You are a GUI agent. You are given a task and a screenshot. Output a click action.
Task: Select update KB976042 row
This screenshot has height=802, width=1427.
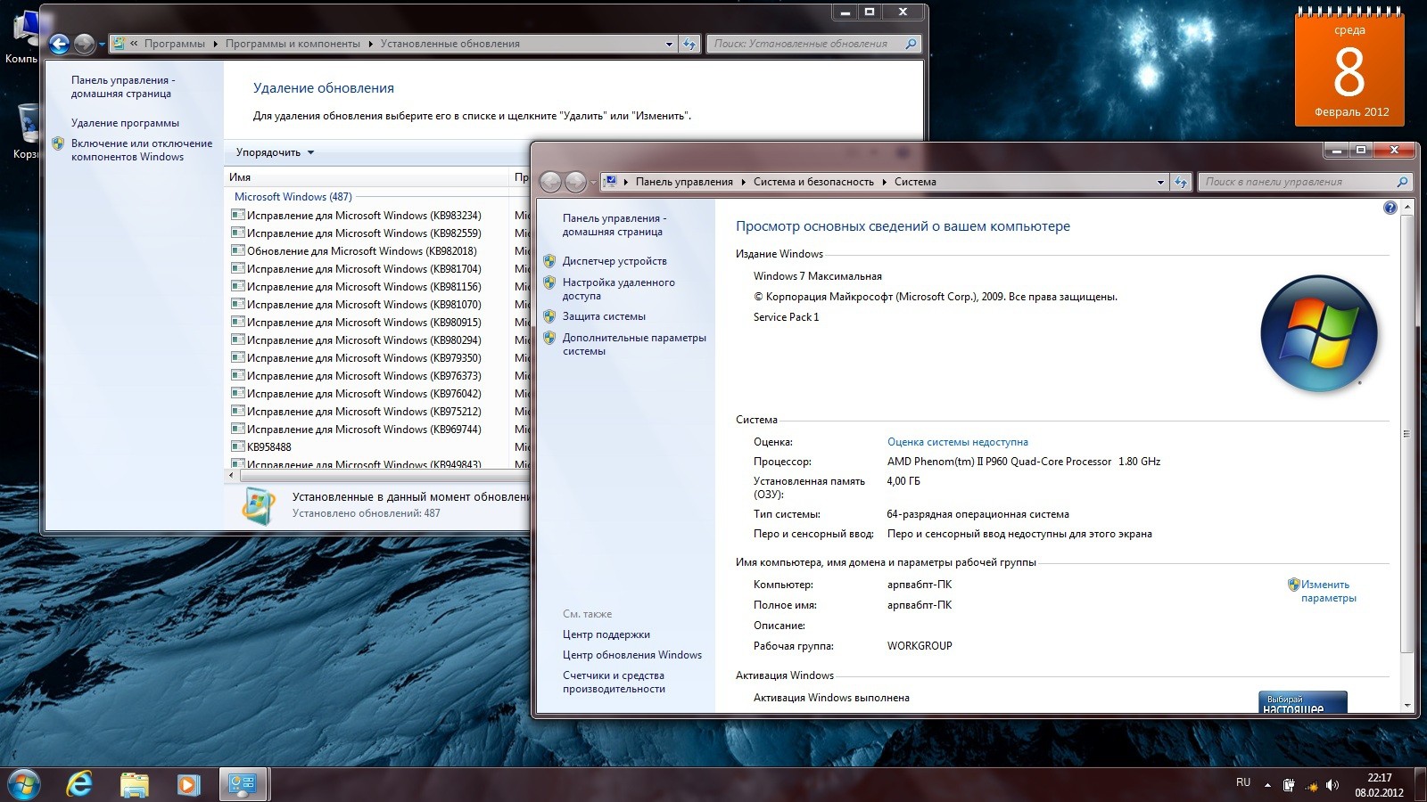[x=366, y=394]
